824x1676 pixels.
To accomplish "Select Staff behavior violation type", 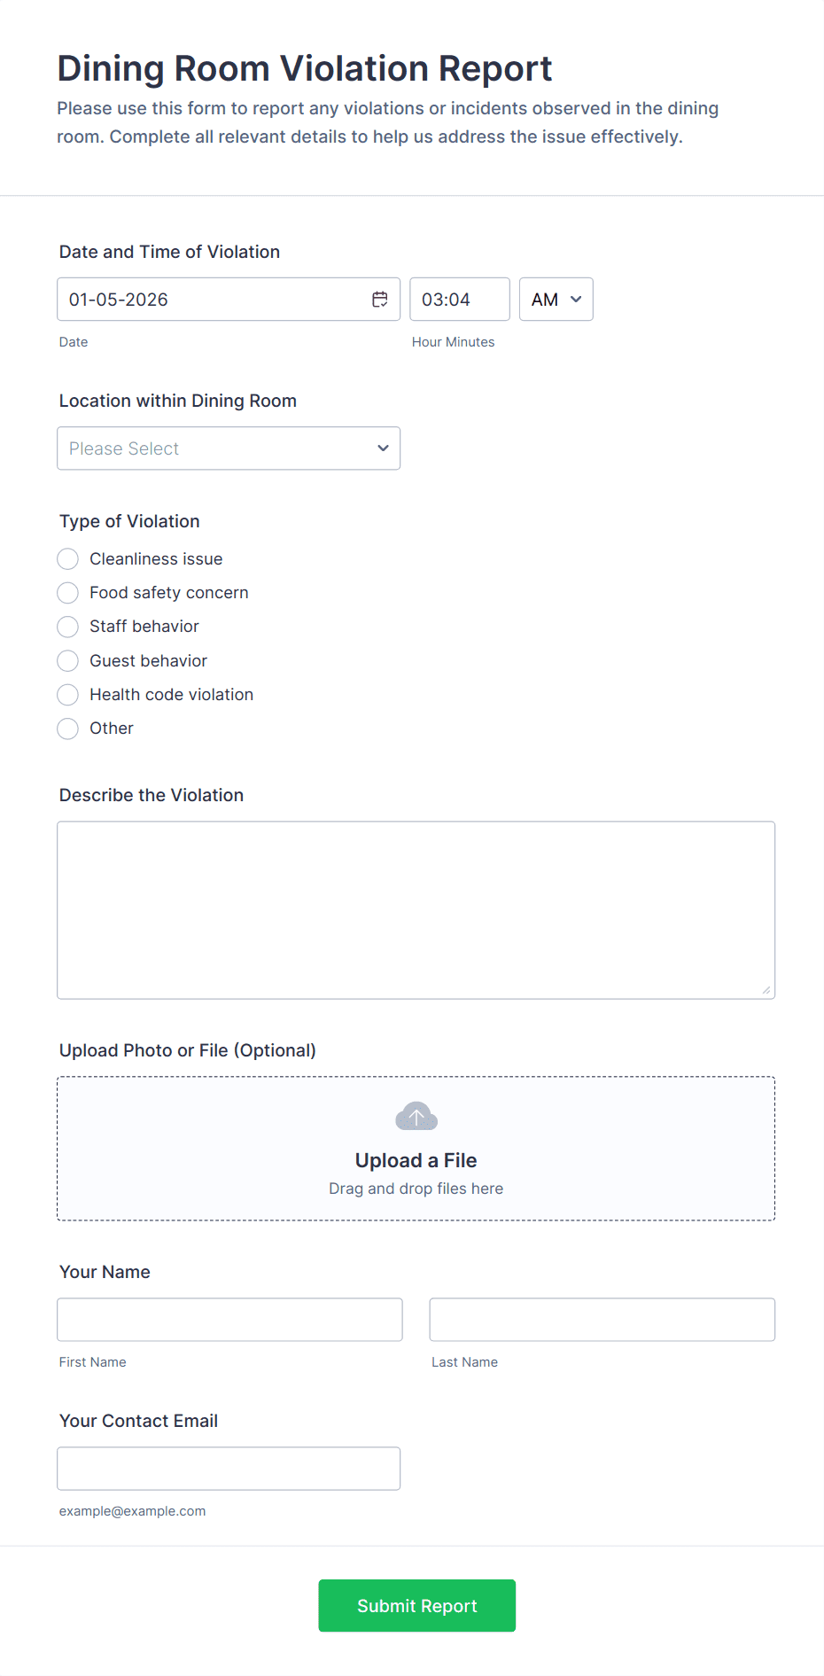I will click(x=68, y=627).
